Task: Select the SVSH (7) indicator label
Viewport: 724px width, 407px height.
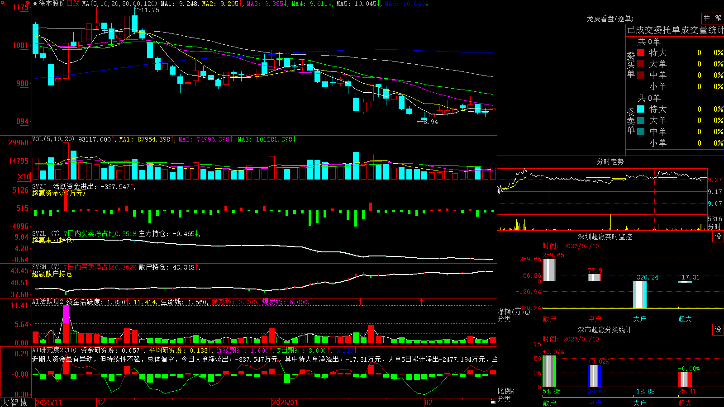Action: (x=46, y=267)
